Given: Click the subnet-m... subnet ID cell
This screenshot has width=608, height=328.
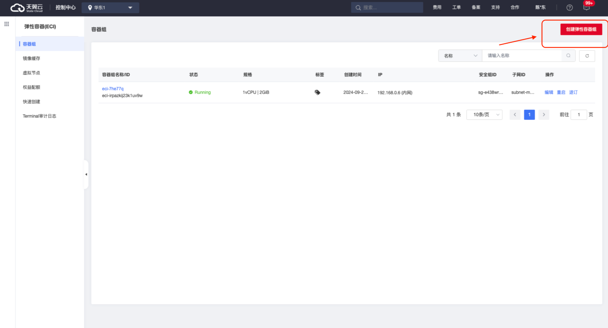Looking at the screenshot, I should click(x=523, y=92).
